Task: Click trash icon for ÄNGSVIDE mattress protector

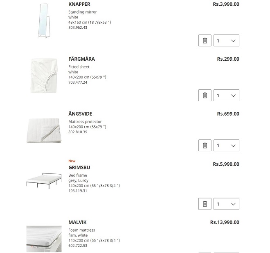Action: [205, 145]
